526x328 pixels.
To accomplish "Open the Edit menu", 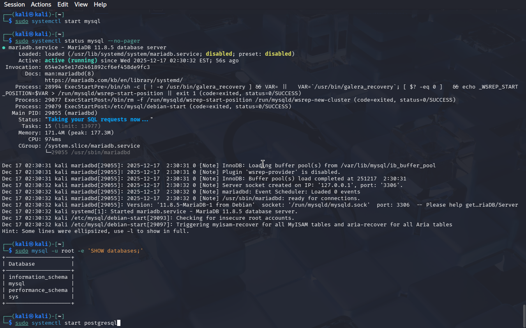I will (x=63, y=5).
